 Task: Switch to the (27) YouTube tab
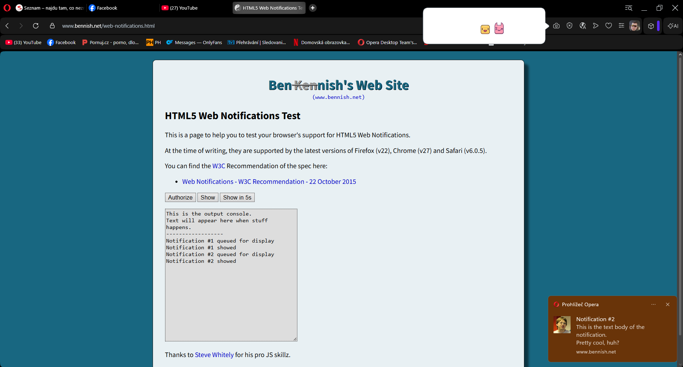(195, 8)
